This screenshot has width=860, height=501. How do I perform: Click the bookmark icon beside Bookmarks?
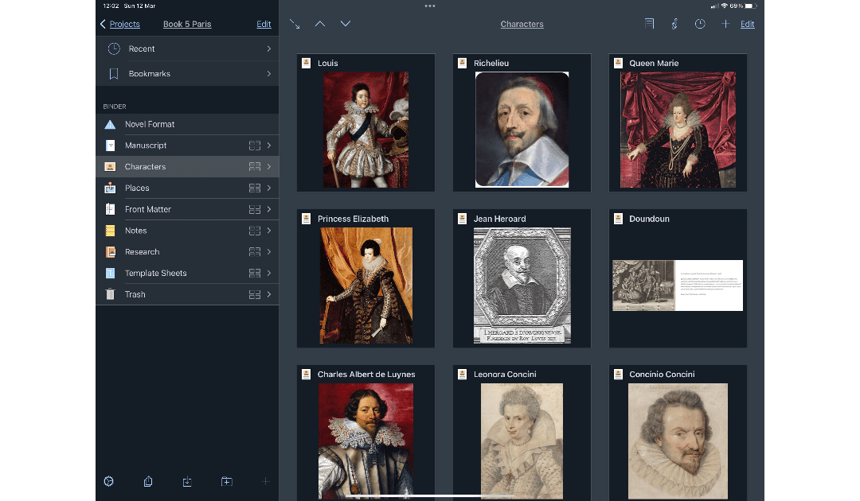114,74
